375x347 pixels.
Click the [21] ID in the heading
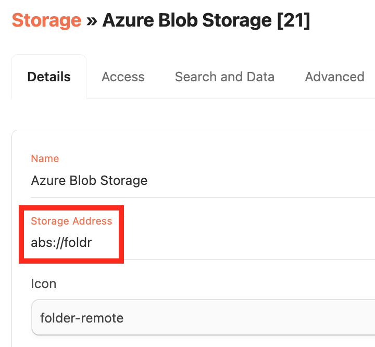293,20
